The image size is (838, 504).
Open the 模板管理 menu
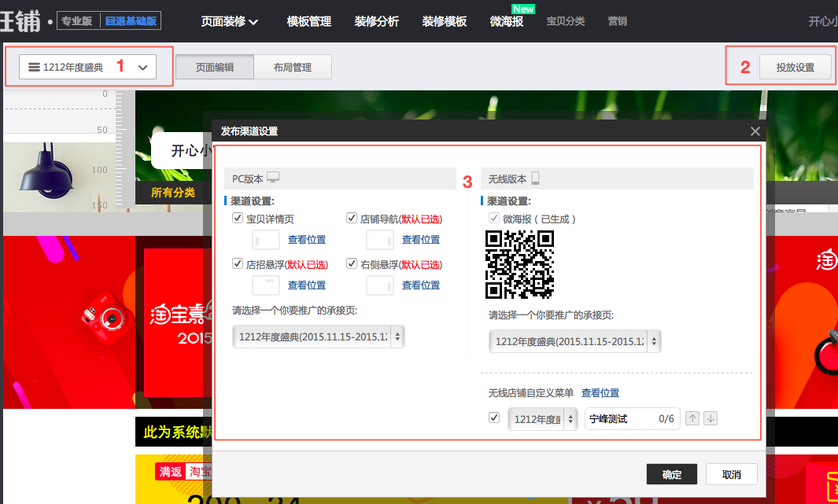pyautogui.click(x=308, y=21)
